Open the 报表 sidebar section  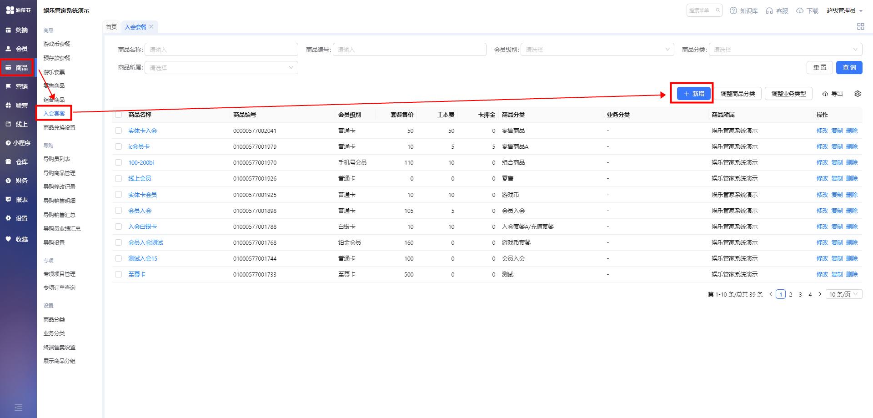point(17,200)
